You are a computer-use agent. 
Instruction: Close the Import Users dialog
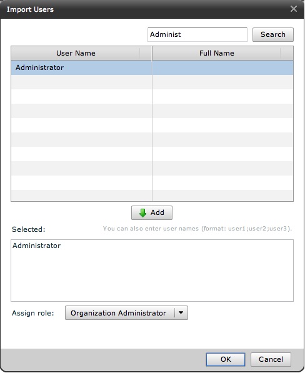294,9
